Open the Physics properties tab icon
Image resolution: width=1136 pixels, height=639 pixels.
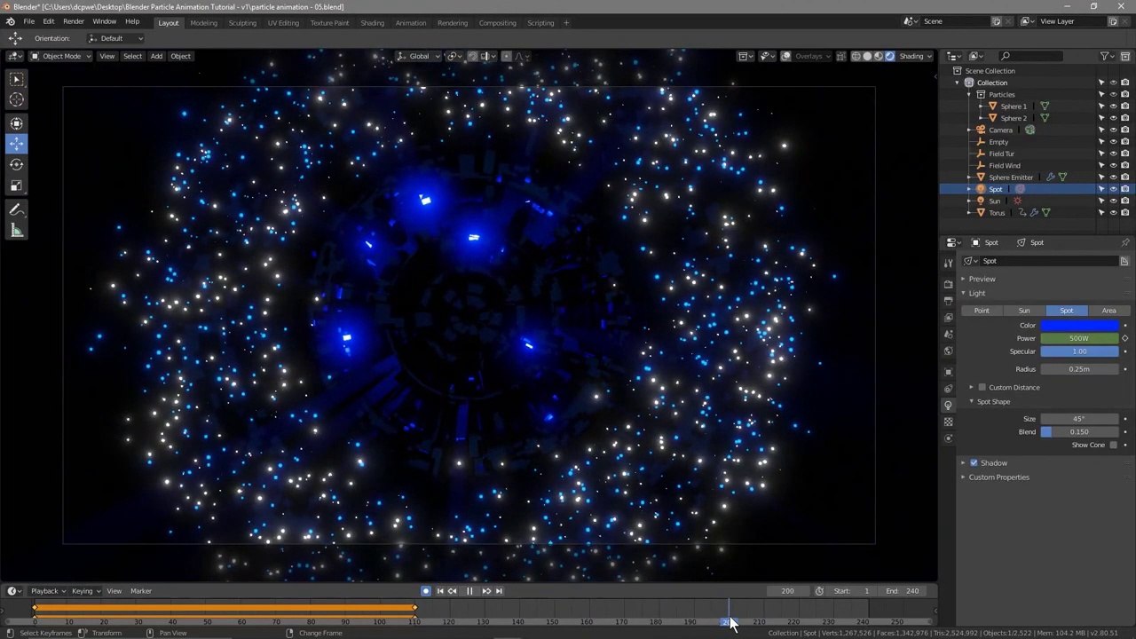coord(948,389)
